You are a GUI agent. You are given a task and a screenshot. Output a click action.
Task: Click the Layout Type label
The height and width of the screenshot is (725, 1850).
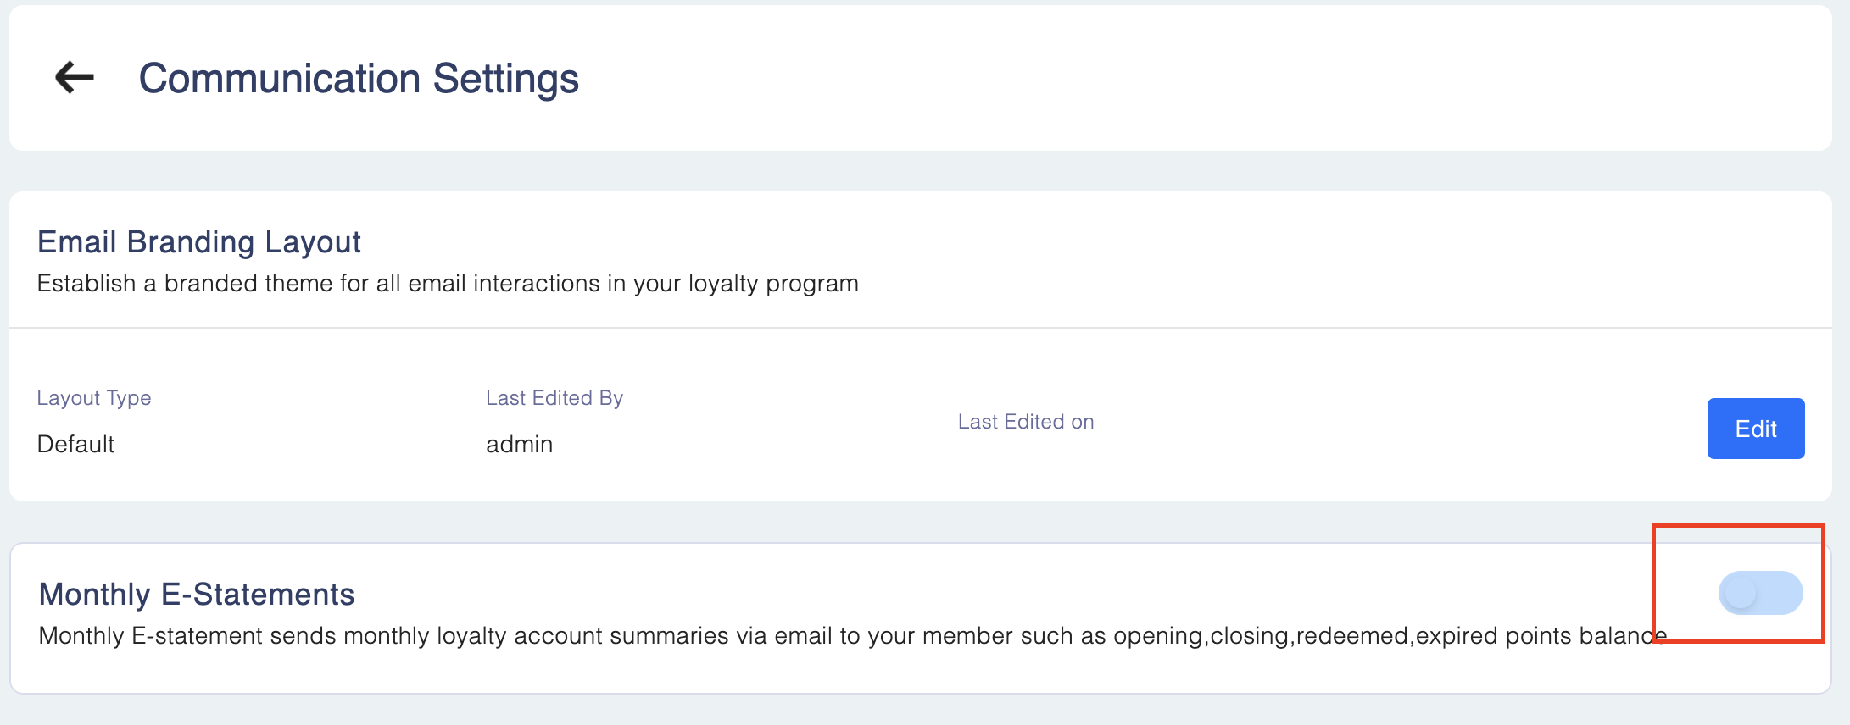(94, 398)
